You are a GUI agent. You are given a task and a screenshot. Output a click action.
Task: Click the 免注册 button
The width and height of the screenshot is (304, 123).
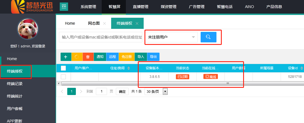[126, 57]
